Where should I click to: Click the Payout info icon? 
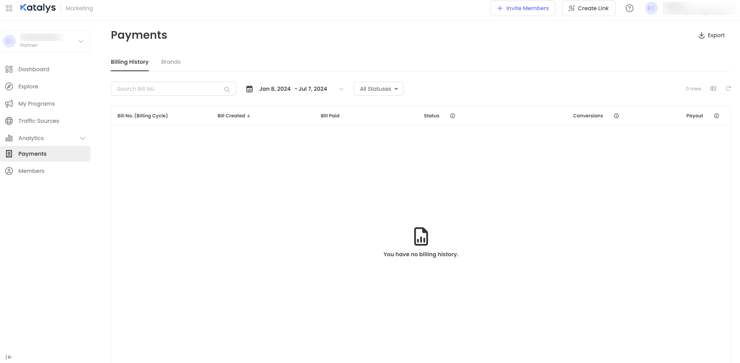point(716,116)
